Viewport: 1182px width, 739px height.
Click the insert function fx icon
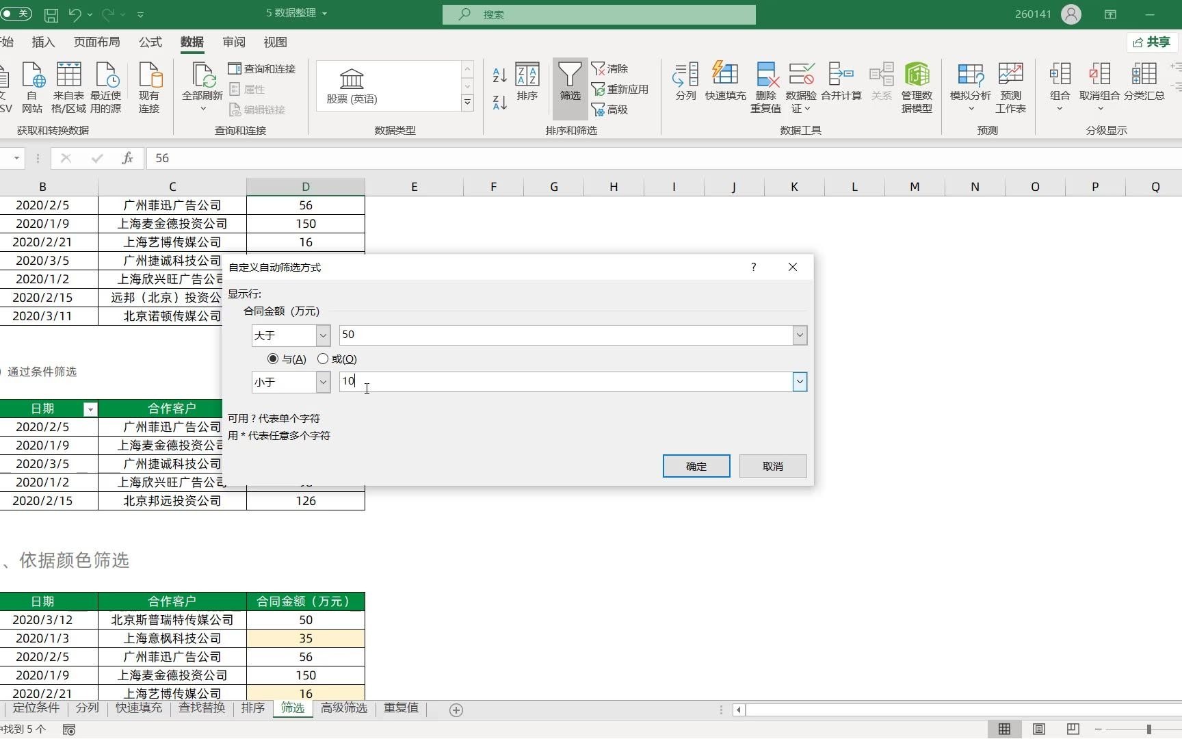click(x=127, y=158)
